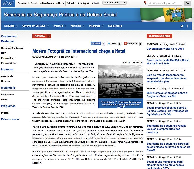The image size is (194, 169).
Task: Open the Imprensa navigation menu
Action: pos(59,26)
